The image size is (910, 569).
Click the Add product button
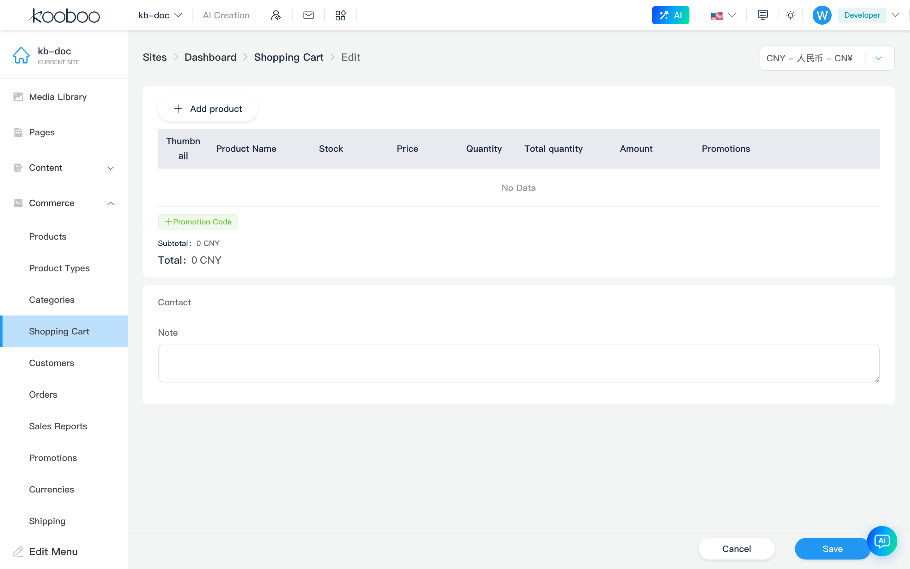208,109
